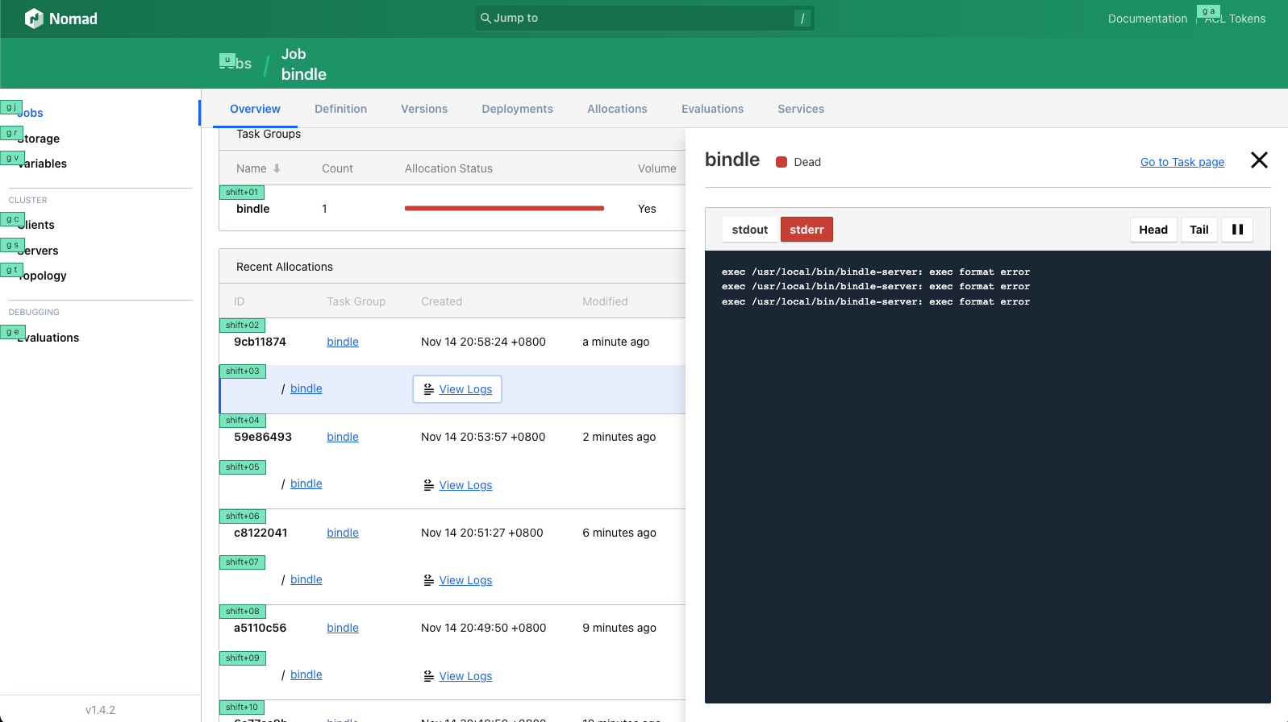Open the Versions tab
The width and height of the screenshot is (1288, 722).
coord(424,109)
